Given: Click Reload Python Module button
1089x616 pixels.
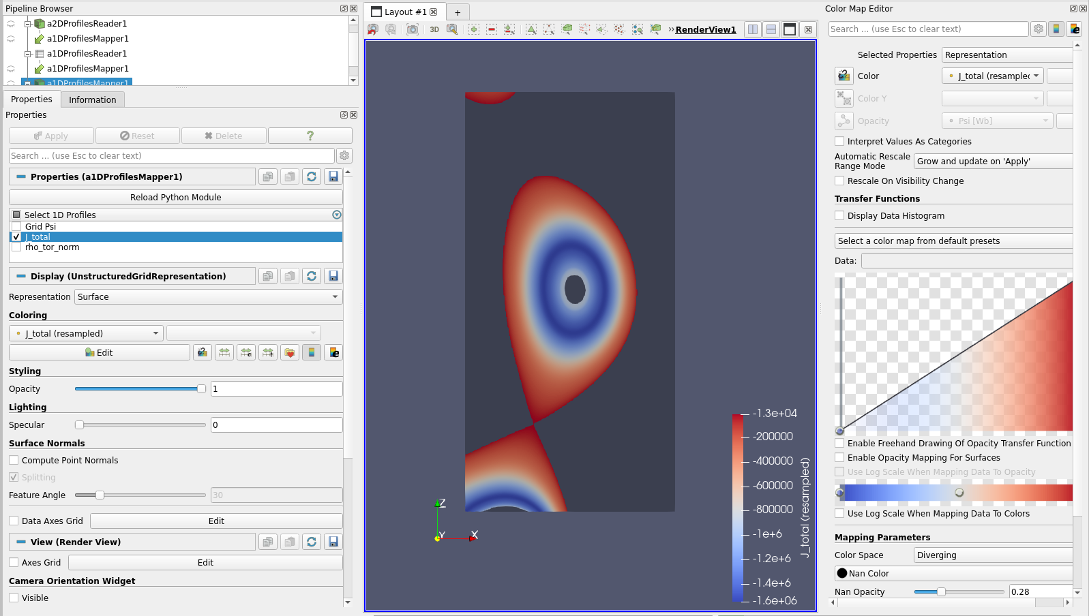Looking at the screenshot, I should click(x=176, y=197).
